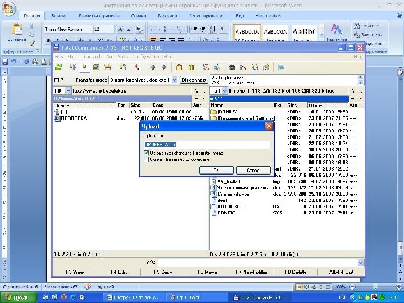Switch to the Рецензирование tab in Word

click(x=206, y=16)
